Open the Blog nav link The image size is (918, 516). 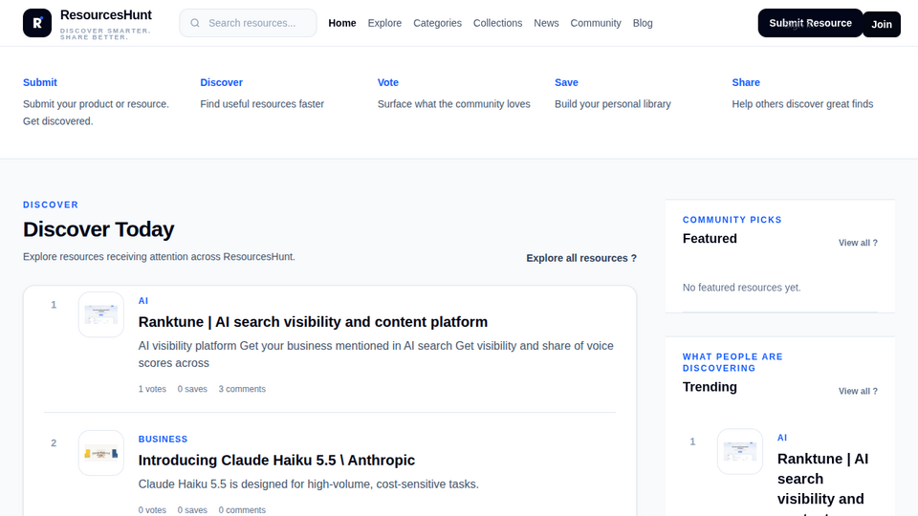tap(643, 23)
